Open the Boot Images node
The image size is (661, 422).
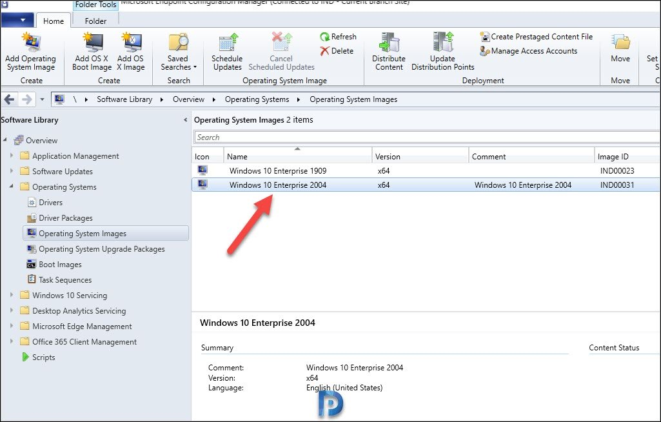pyautogui.click(x=60, y=265)
